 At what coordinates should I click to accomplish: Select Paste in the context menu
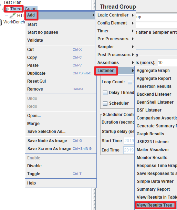click(x=61, y=65)
